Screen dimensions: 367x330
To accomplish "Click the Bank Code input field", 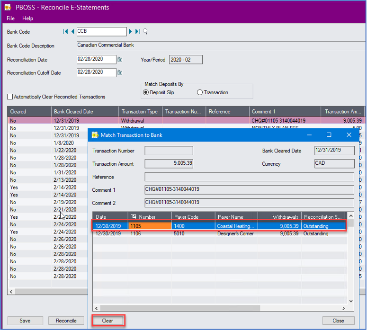I will 102,31.
